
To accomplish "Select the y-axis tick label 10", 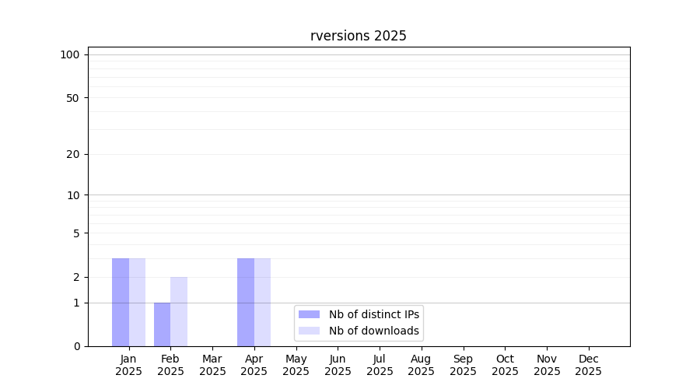I will tap(73, 195).
